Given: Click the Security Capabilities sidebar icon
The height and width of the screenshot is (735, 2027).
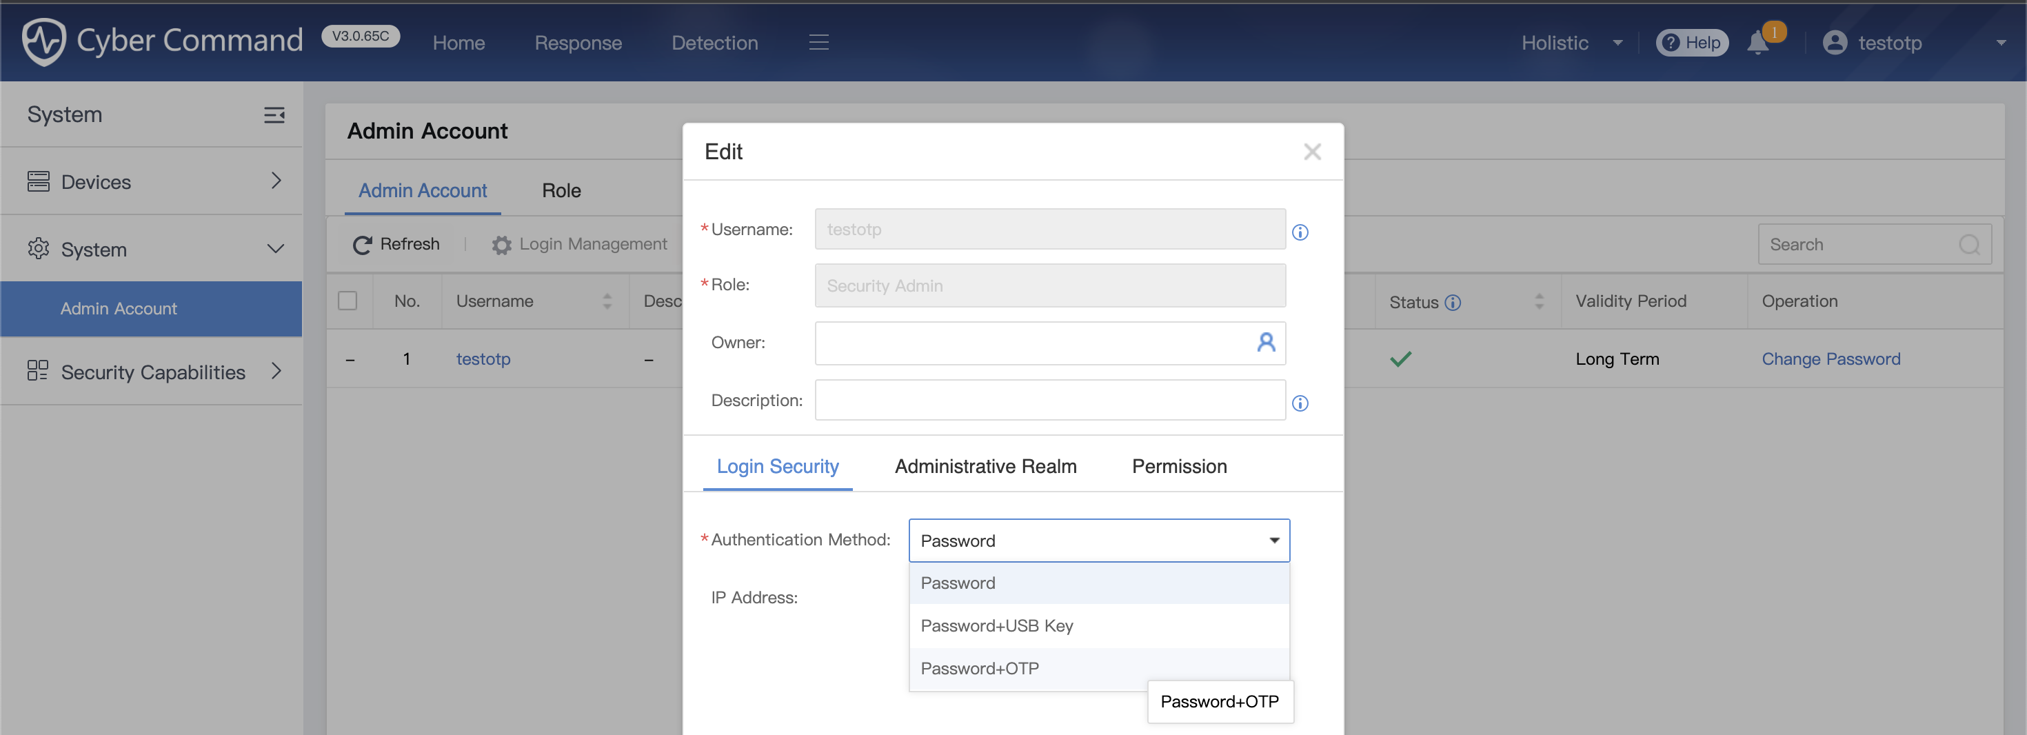Looking at the screenshot, I should [37, 371].
